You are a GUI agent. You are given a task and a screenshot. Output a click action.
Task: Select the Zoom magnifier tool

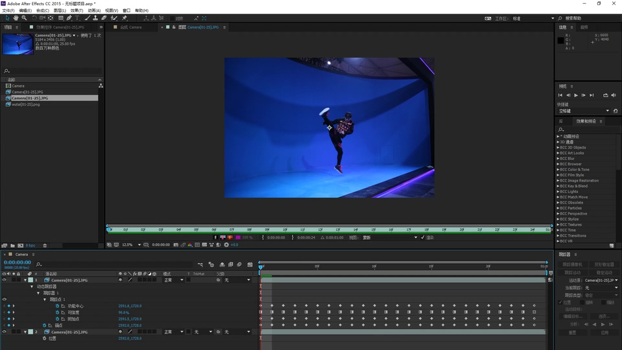(x=25, y=18)
